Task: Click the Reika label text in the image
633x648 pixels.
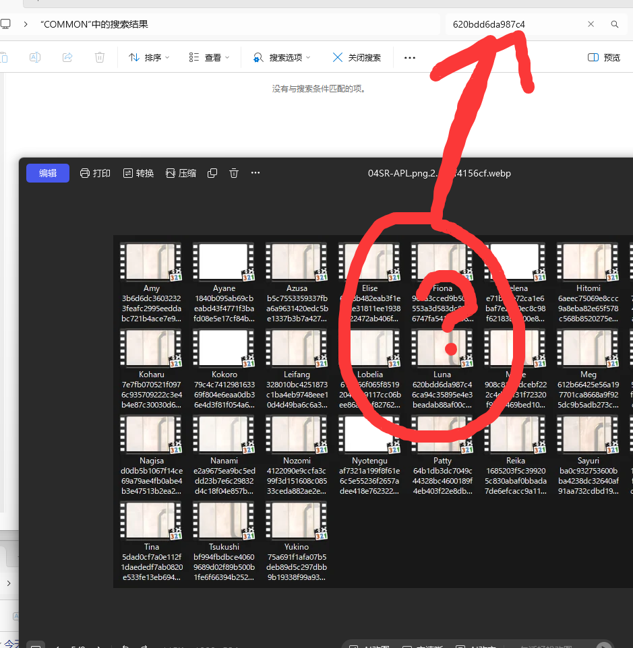Action: coord(516,460)
